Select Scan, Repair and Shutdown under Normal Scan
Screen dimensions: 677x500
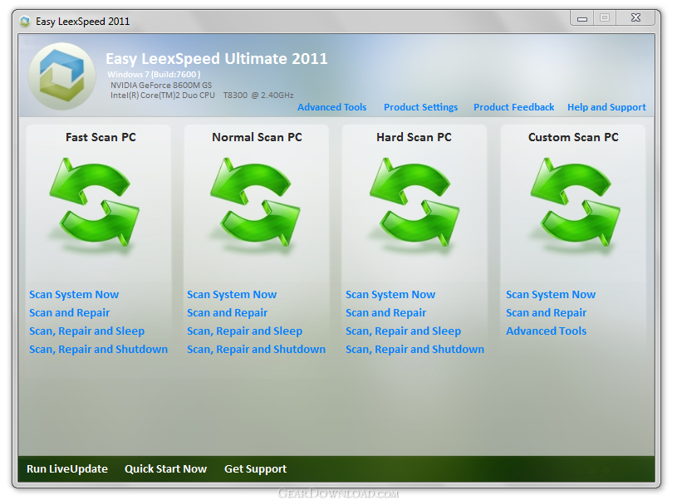click(256, 350)
